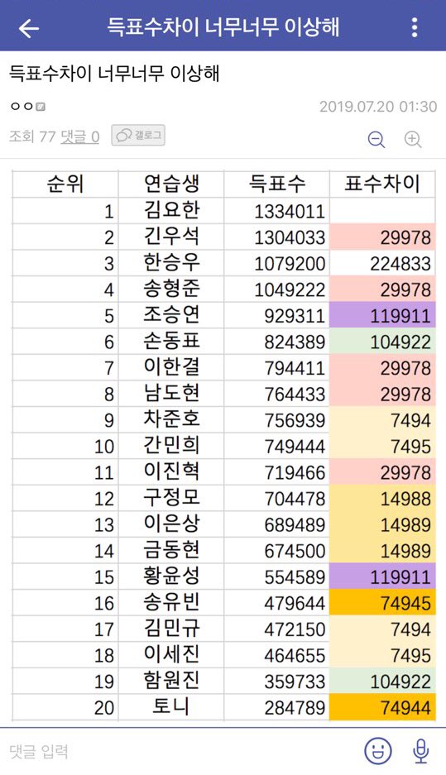
Task: Select trainee name 손동표
Action: point(171,341)
